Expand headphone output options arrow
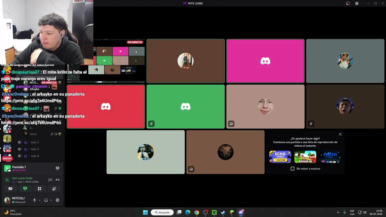Viewport: 386px width, 217px height. (x=51, y=200)
